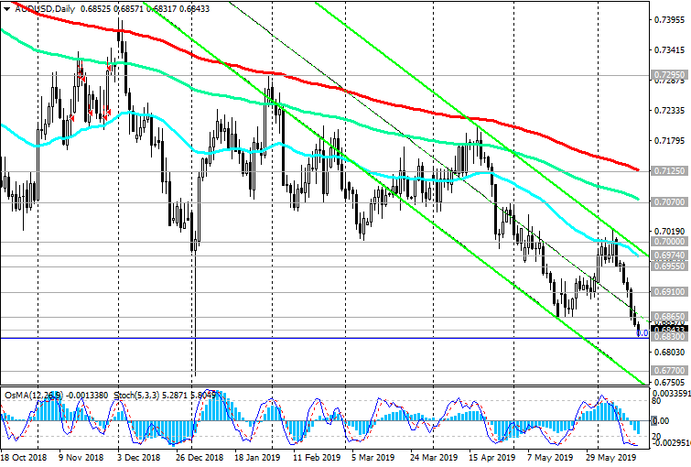Click the 0.71250 horizontal level label

[x=669, y=170]
